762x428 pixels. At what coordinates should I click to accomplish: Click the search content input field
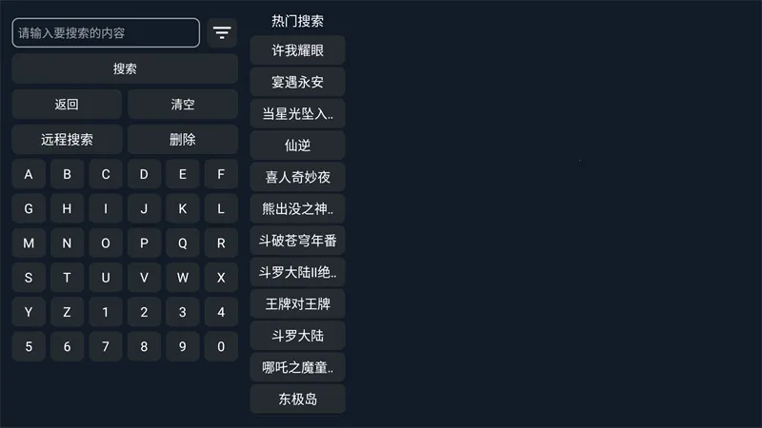pos(106,33)
